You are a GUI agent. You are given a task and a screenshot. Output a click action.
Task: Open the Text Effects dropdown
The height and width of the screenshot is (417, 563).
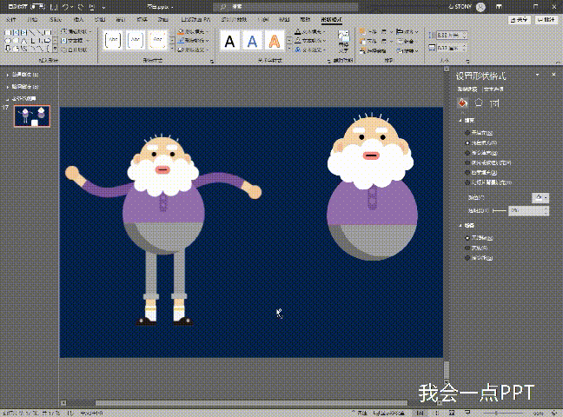[310, 50]
